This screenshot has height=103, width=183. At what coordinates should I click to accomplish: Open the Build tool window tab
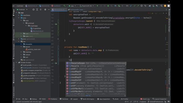116,99
